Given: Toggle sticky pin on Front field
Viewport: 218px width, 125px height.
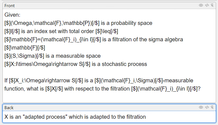Looking at the screenshot, I should click(212, 5).
